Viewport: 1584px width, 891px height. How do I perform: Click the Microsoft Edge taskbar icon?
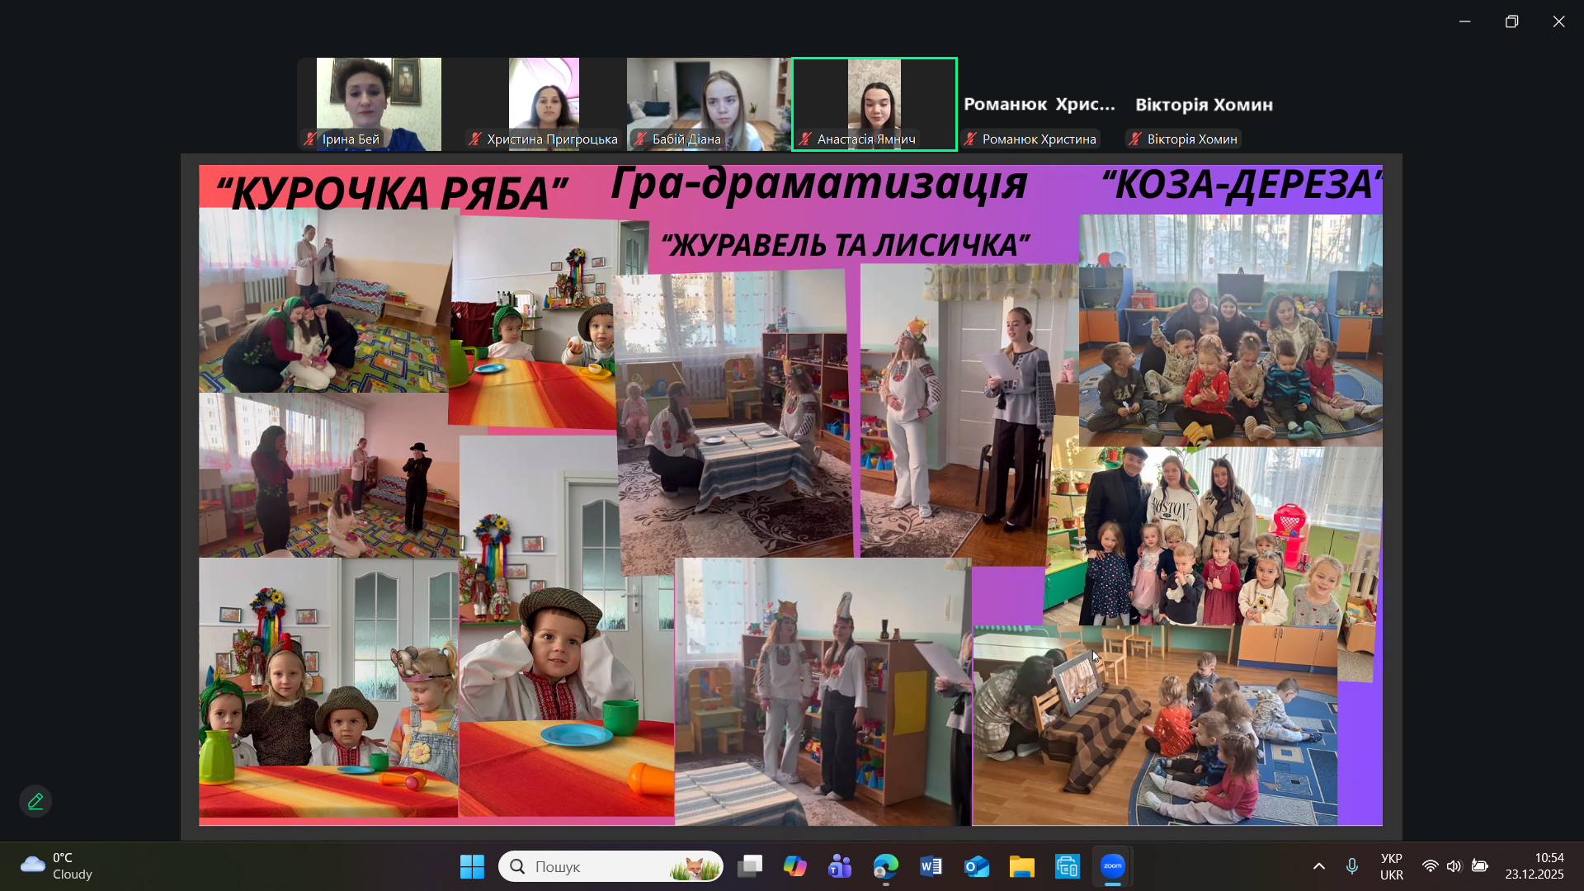click(885, 866)
